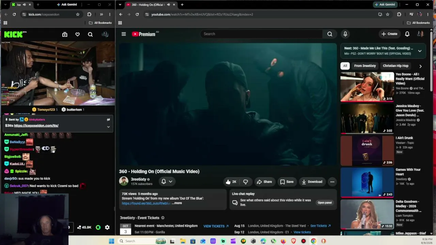Select the 360 - Holding On YouTube tab
Viewport: 436px width, 245px height.
click(x=151, y=4)
